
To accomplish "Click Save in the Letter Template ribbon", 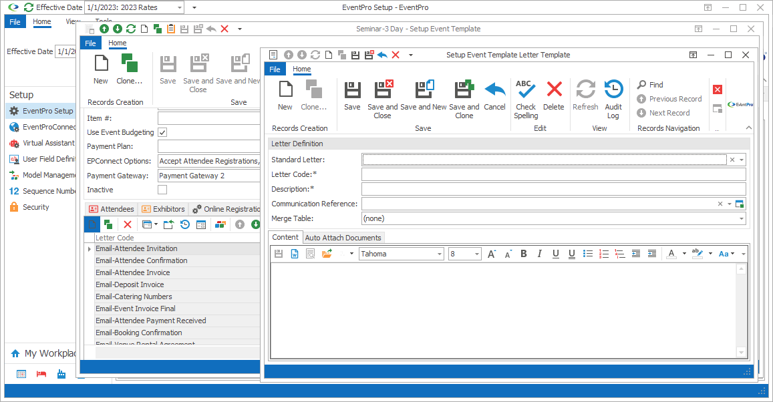I will click(352, 96).
